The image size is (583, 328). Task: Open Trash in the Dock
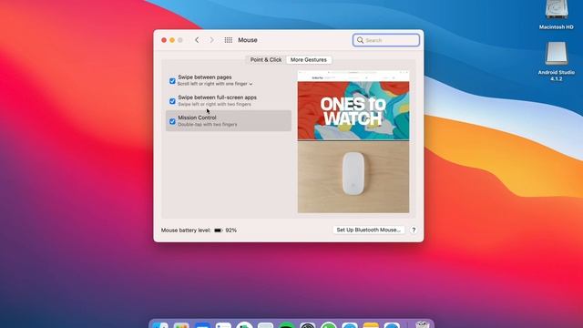422,324
